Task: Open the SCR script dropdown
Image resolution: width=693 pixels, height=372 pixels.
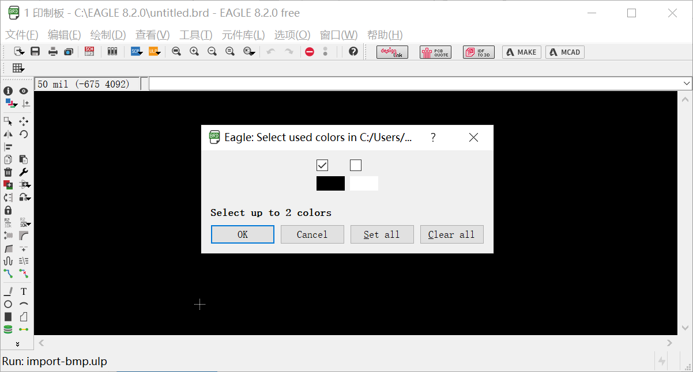Action: [137, 51]
